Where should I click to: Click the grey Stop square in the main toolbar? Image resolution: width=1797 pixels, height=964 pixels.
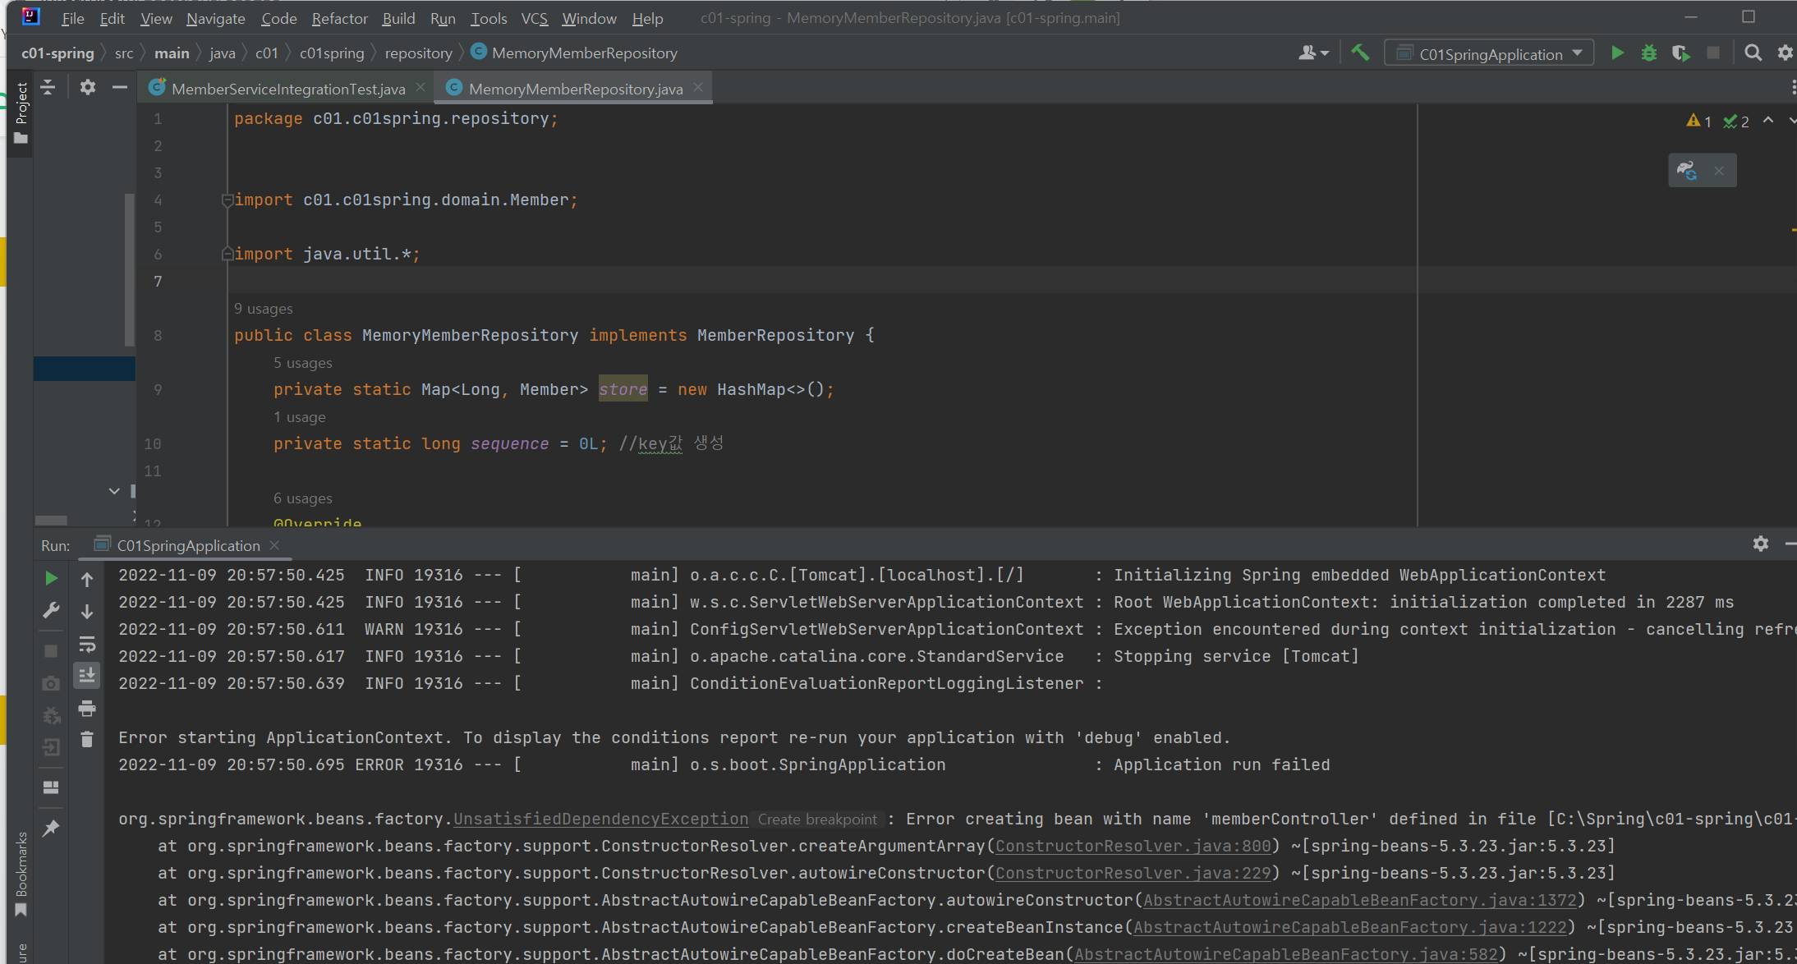(x=1713, y=53)
